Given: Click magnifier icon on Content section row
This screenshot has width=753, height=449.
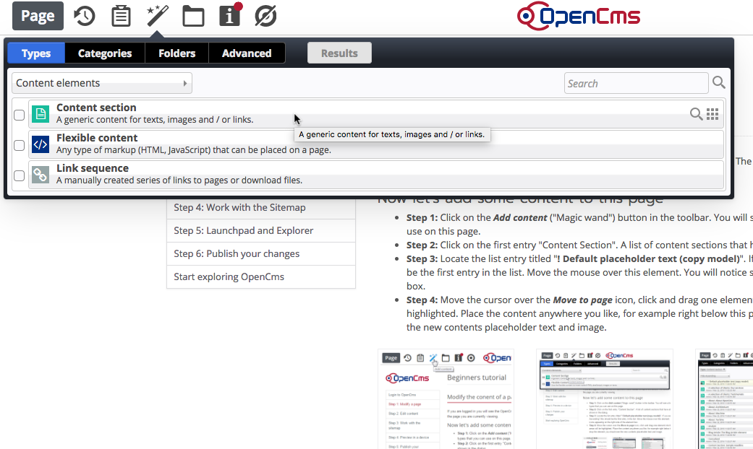Looking at the screenshot, I should 696,114.
